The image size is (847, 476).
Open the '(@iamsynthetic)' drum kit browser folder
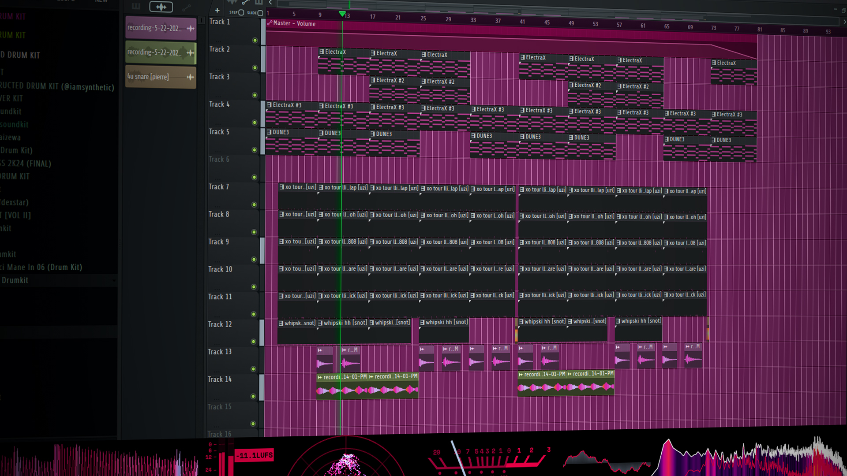[x=57, y=86]
